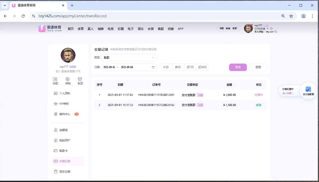The height and width of the screenshot is (182, 319).
Task: Click the 存款 deposit icon in sidebar
Action: click(x=55, y=79)
